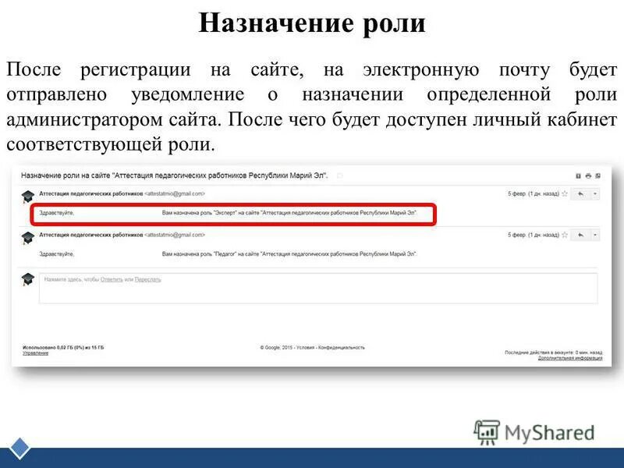Click the avatar icon beside the reply box
This screenshot has height=468, width=624.
click(x=27, y=278)
